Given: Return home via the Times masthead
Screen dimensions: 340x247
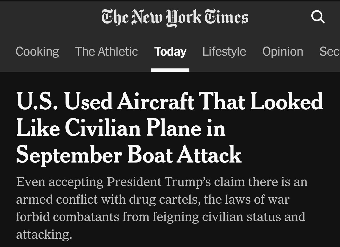Looking at the screenshot, I should point(175,17).
